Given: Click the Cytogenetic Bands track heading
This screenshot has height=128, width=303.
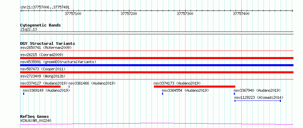Looking at the screenshot, I should (41, 25).
